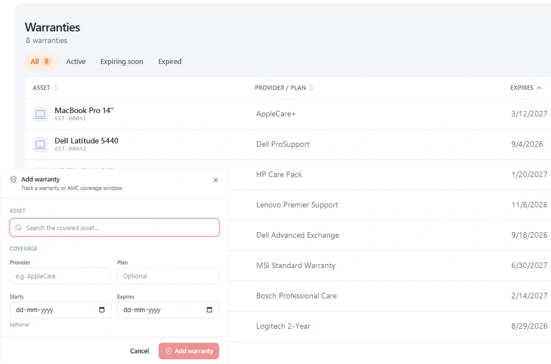Click the Dell ProSupport provider cell
Image resolution: width=551 pixels, height=364 pixels.
pos(283,144)
